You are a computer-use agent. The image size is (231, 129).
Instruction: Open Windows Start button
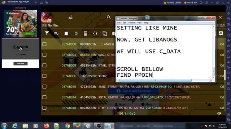4,126
